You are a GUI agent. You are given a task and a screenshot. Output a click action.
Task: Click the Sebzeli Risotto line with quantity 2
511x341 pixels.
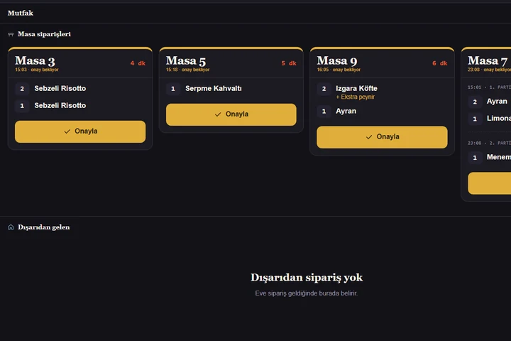pos(80,88)
